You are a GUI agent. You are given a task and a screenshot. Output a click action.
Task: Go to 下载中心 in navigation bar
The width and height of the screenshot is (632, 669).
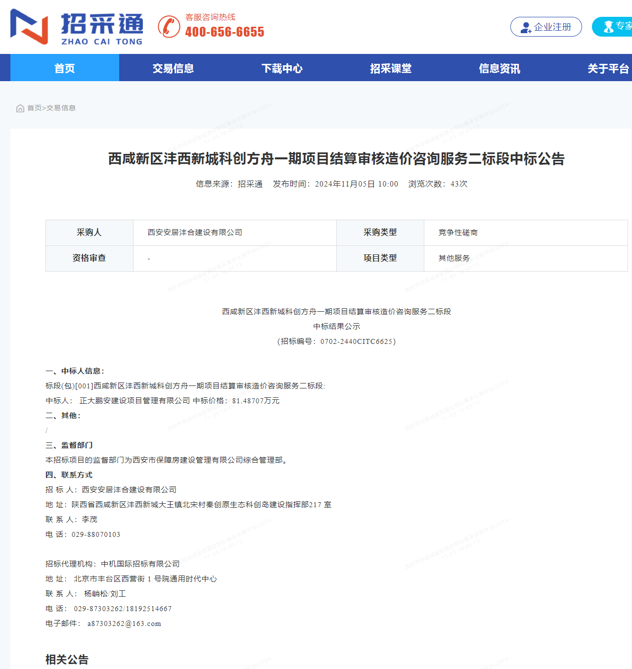click(282, 68)
